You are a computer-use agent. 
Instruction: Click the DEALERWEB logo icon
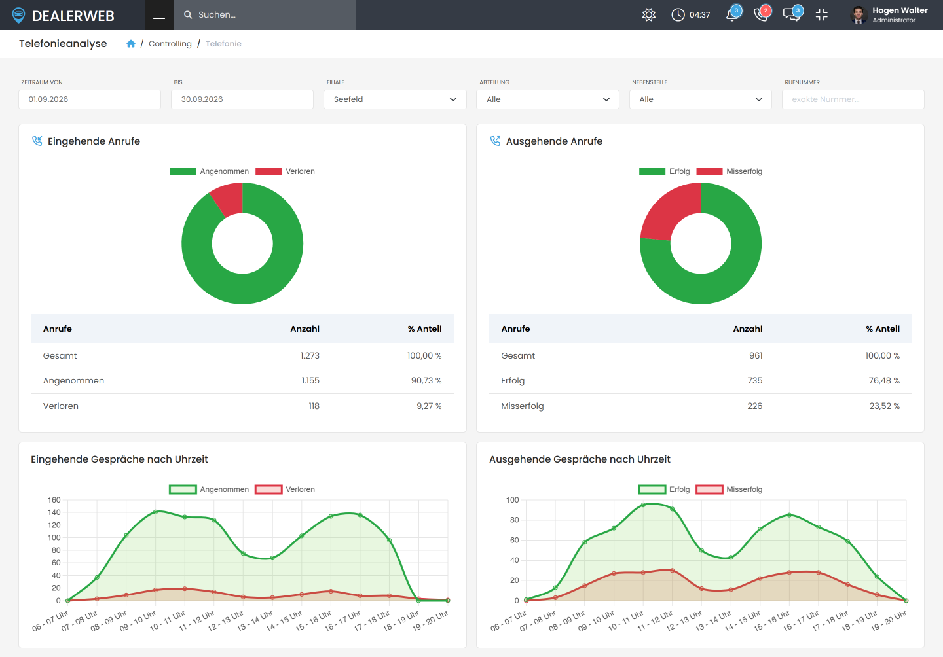pos(18,15)
